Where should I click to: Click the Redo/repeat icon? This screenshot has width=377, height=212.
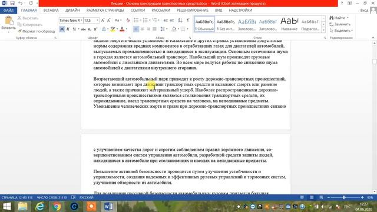(x=31, y=3)
